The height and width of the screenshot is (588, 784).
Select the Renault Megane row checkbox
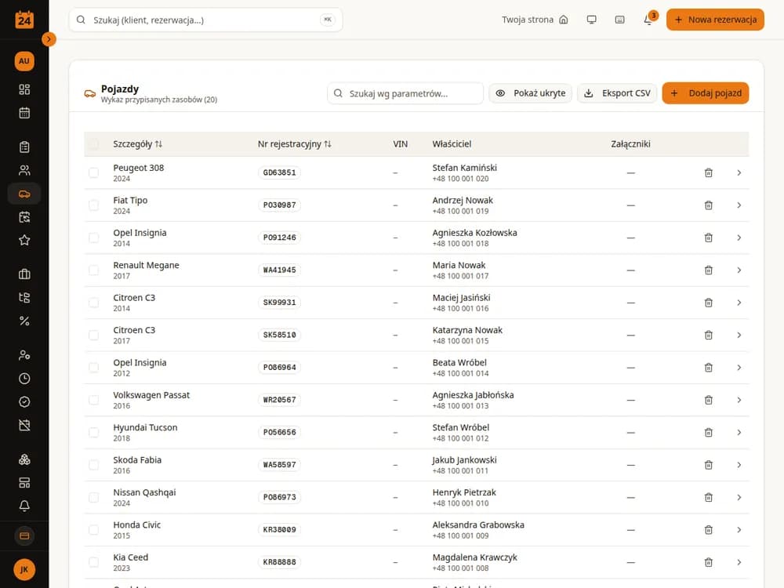[93, 270]
